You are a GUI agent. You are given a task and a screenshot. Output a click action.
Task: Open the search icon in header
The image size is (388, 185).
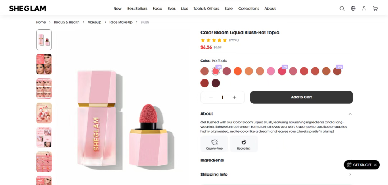342,9
